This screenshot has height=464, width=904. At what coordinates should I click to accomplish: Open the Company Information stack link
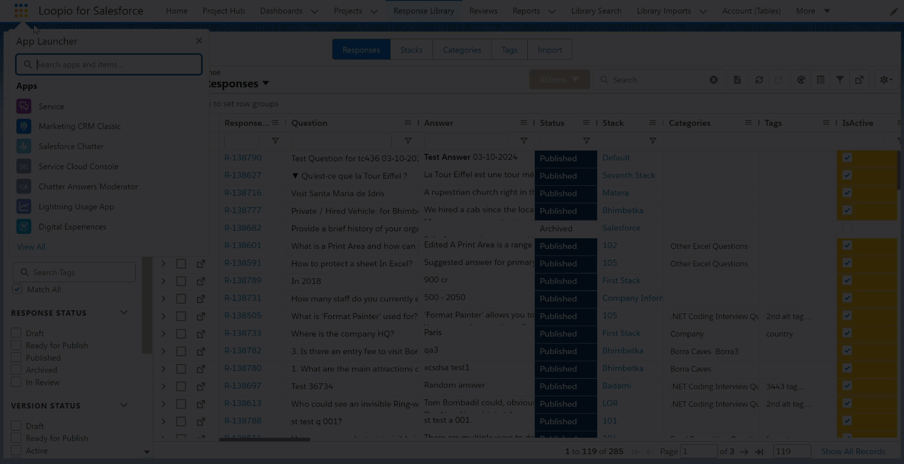(x=633, y=298)
